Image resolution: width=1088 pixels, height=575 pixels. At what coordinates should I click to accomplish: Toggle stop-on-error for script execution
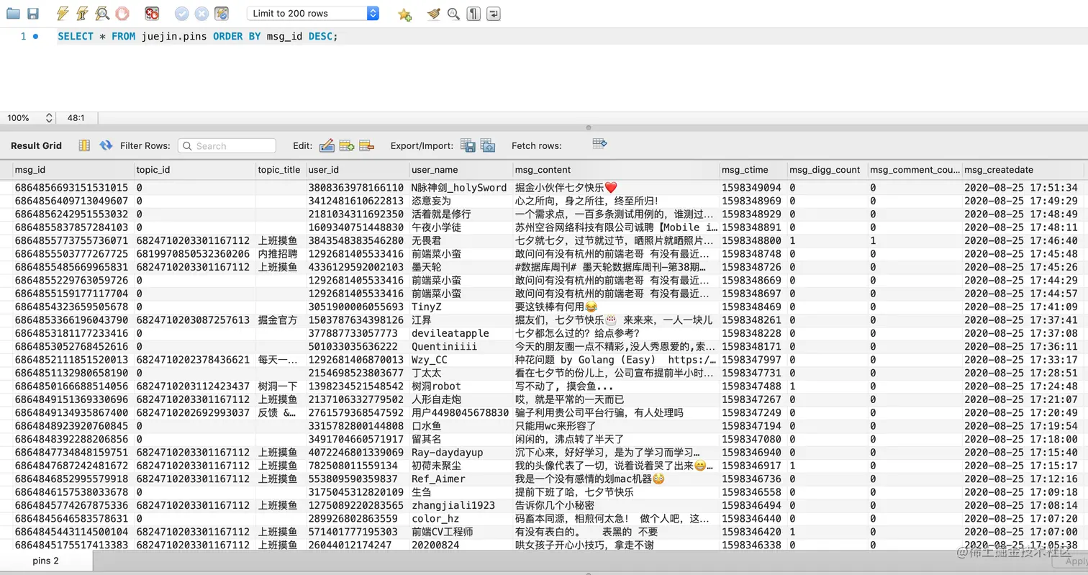tap(152, 14)
